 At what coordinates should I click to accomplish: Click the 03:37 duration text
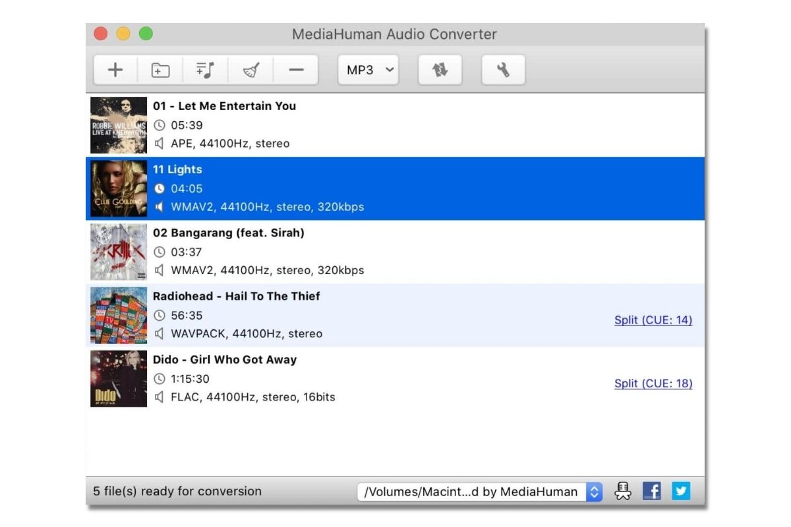(187, 252)
